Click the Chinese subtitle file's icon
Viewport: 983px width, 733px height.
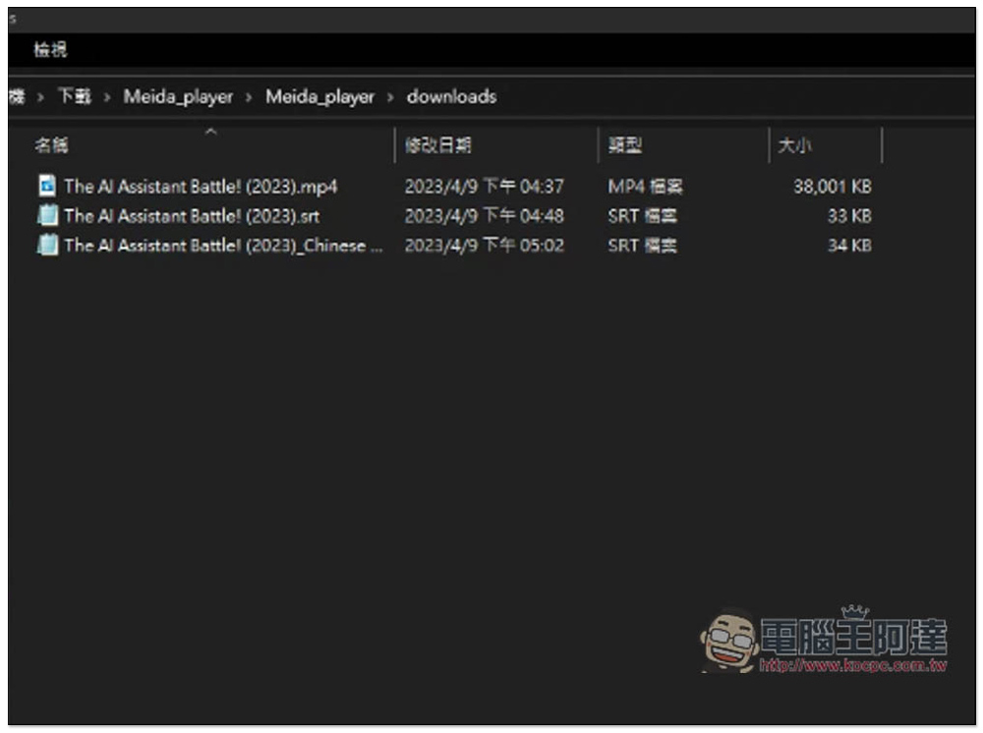pos(47,245)
